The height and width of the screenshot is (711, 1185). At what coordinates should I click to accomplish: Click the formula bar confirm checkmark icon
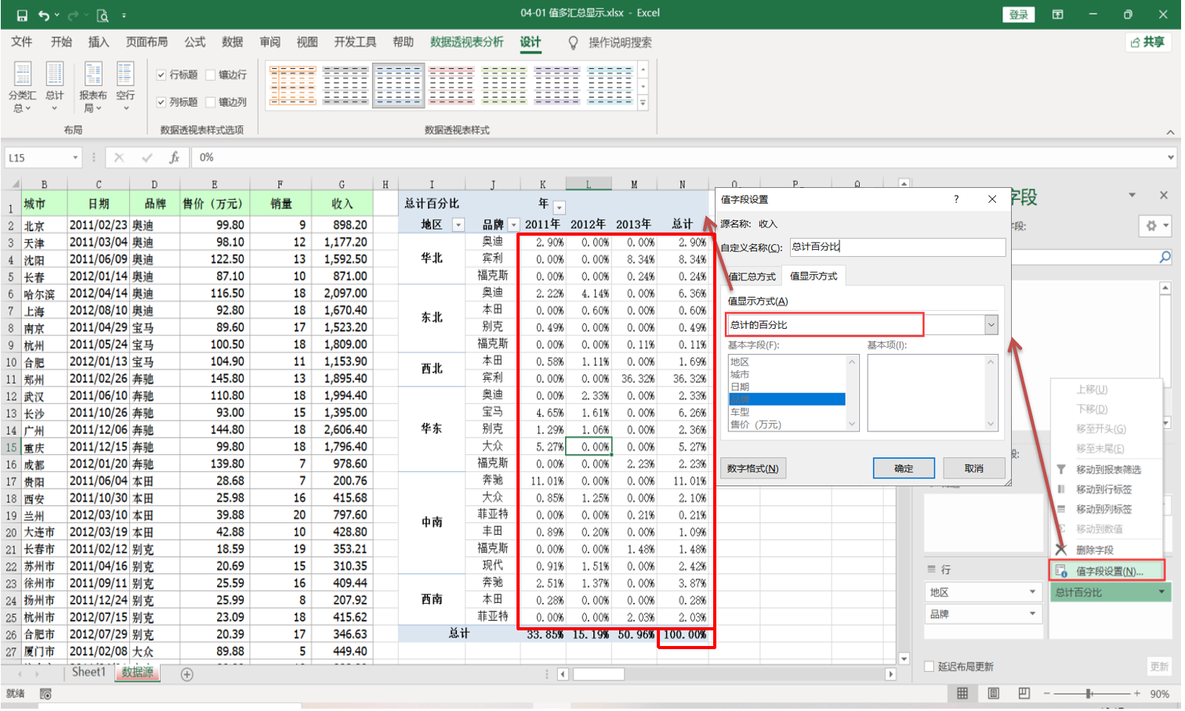point(147,157)
